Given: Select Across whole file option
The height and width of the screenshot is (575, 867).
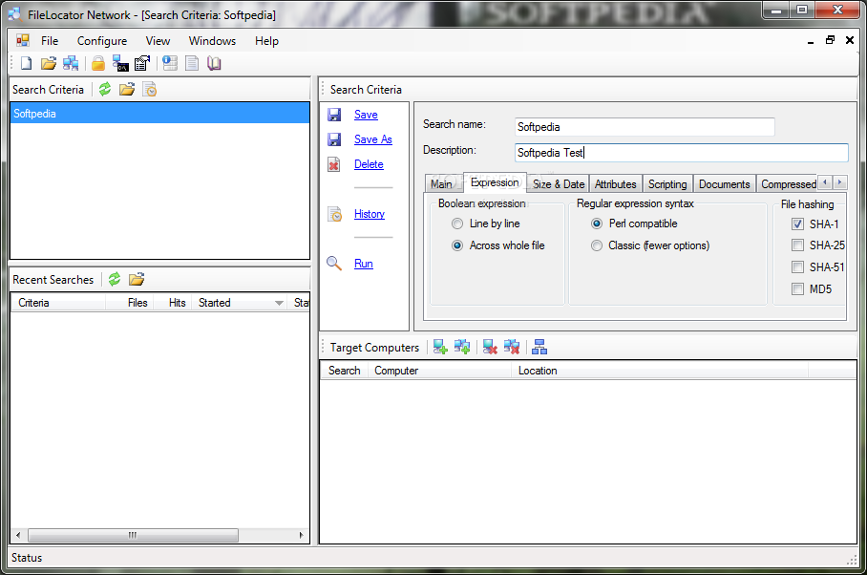Looking at the screenshot, I should coord(457,245).
